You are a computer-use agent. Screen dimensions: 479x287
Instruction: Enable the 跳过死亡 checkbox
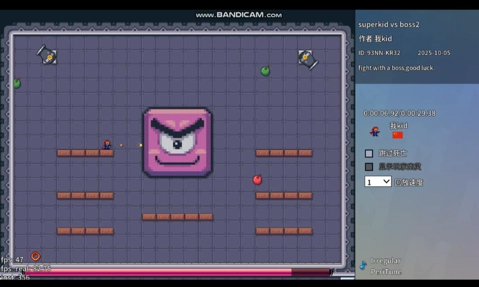pos(369,153)
